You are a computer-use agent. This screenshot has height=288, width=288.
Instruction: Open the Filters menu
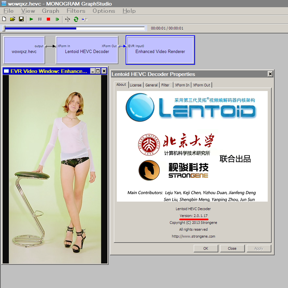(x=76, y=11)
